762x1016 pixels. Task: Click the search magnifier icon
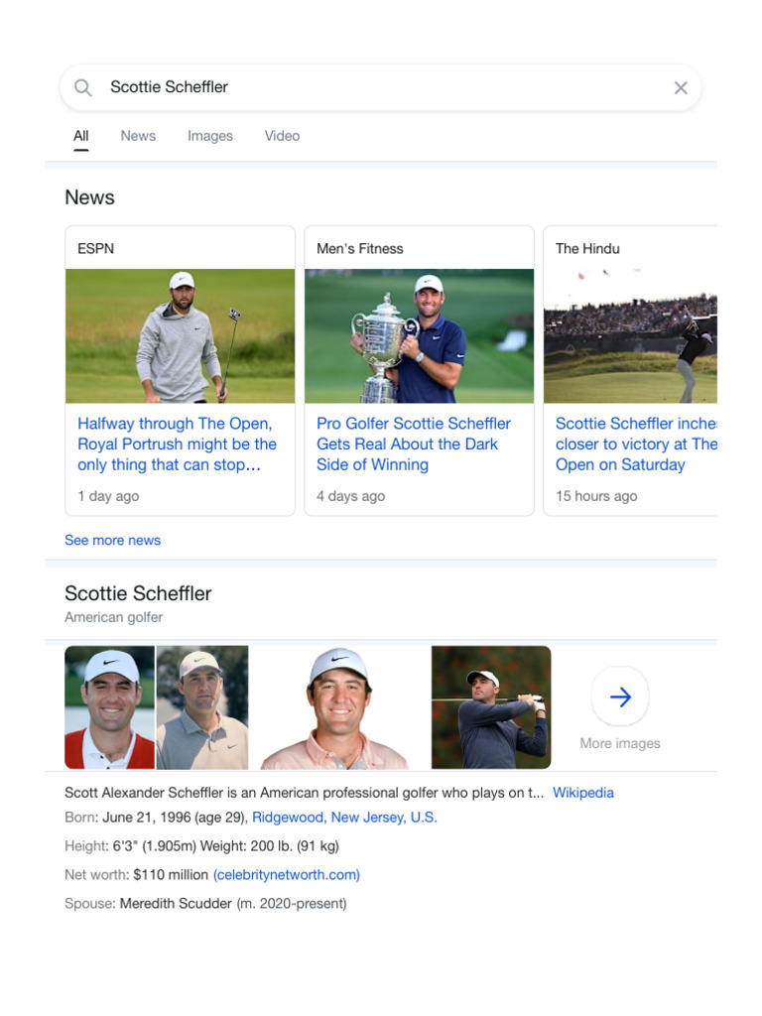tap(83, 88)
